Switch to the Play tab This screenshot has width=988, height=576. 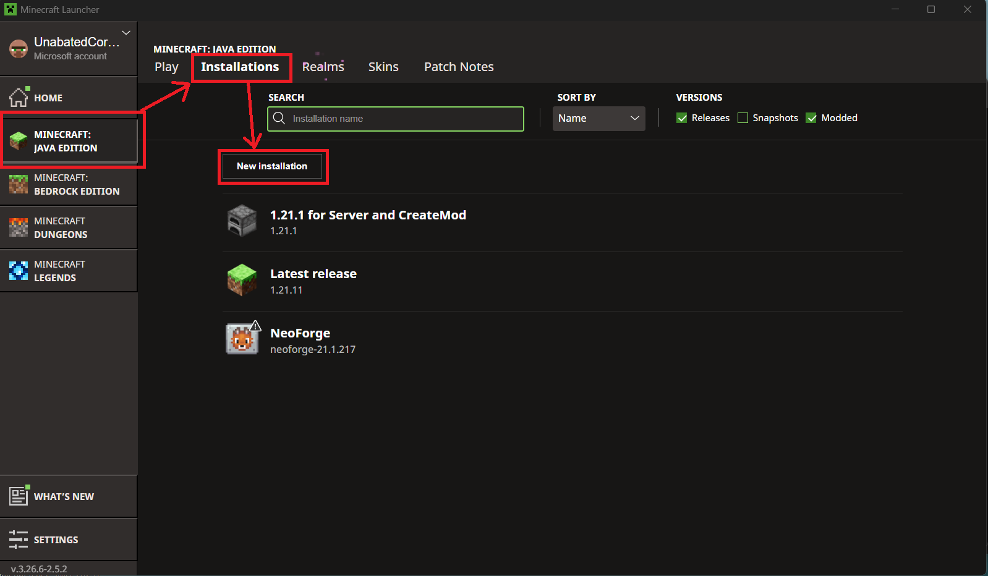coord(166,67)
